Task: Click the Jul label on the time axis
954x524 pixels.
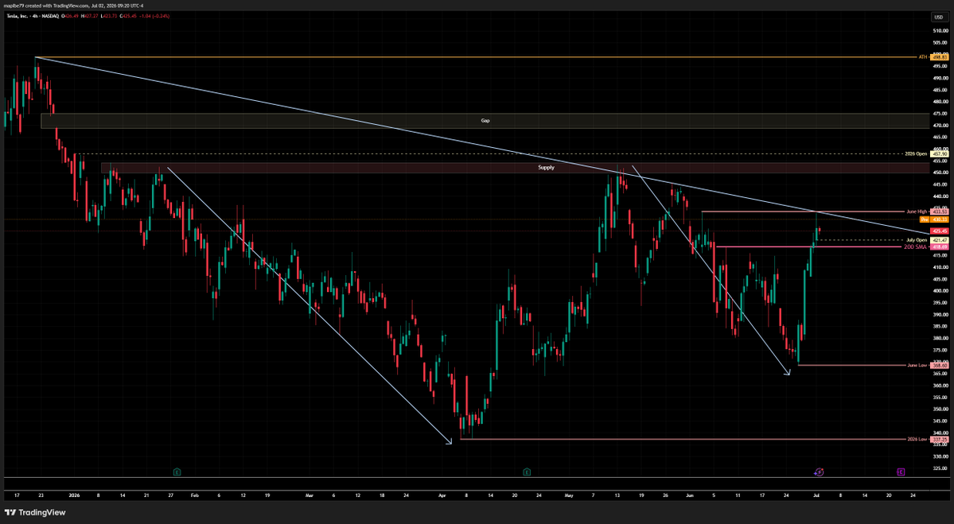Action: 816,495
